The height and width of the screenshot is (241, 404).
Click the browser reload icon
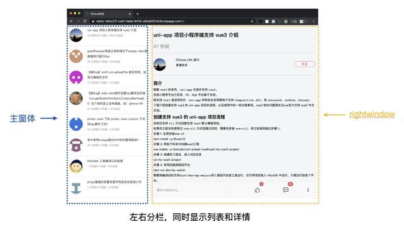tap(85, 21)
